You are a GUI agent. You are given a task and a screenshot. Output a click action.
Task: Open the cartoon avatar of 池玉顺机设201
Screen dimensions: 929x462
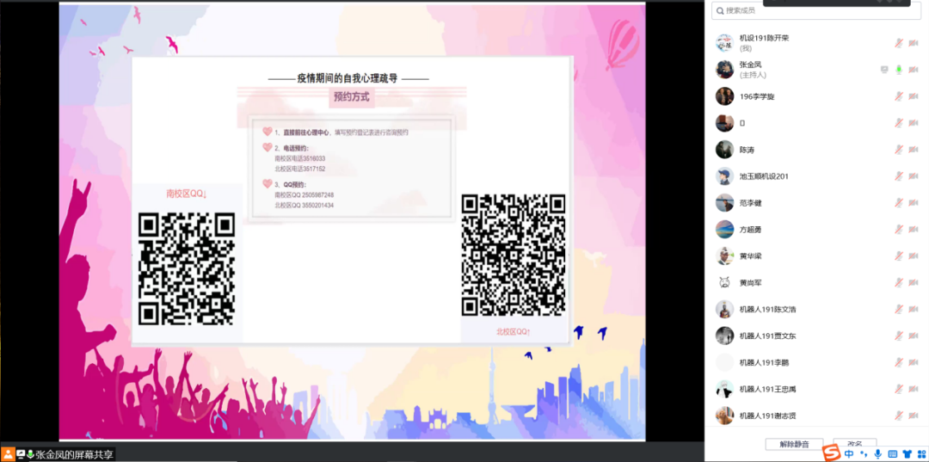point(724,176)
